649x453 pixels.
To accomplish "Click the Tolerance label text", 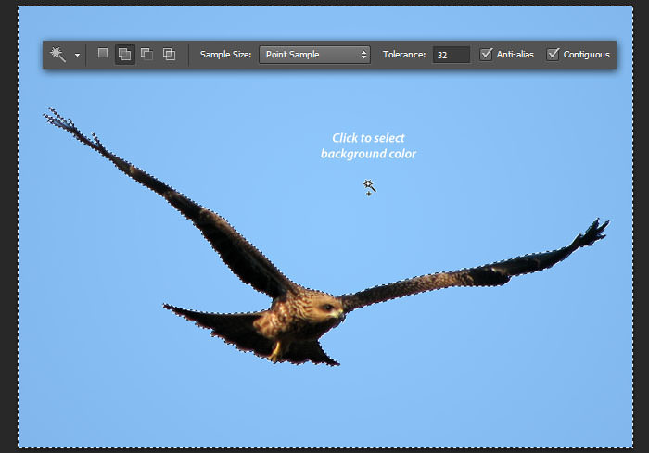I will (x=404, y=55).
